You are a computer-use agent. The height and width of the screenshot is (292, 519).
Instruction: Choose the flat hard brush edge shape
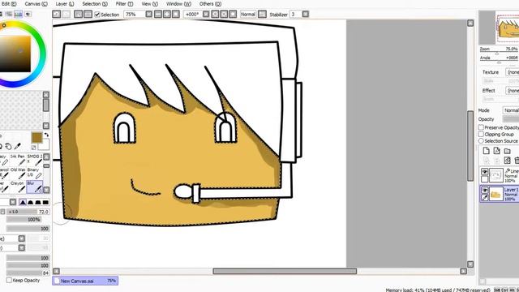tap(45, 202)
